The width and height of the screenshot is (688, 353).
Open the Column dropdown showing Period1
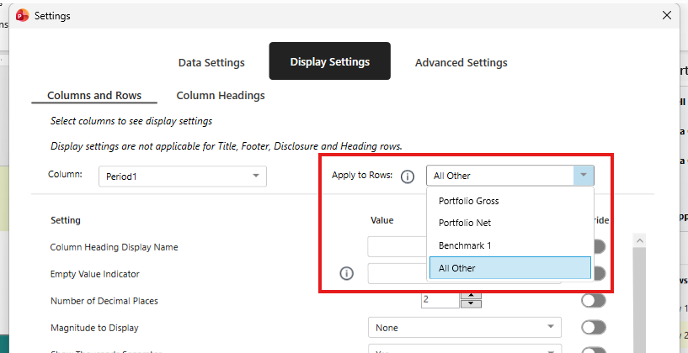(183, 176)
